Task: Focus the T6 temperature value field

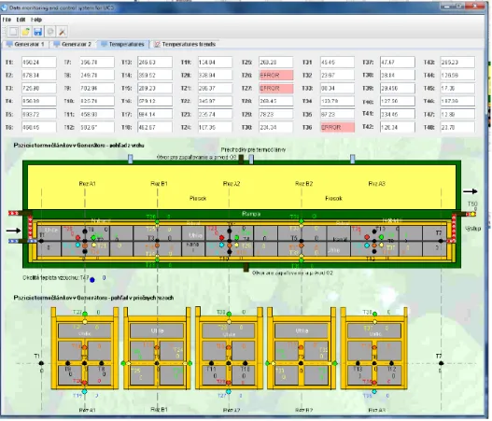Action: pos(39,127)
